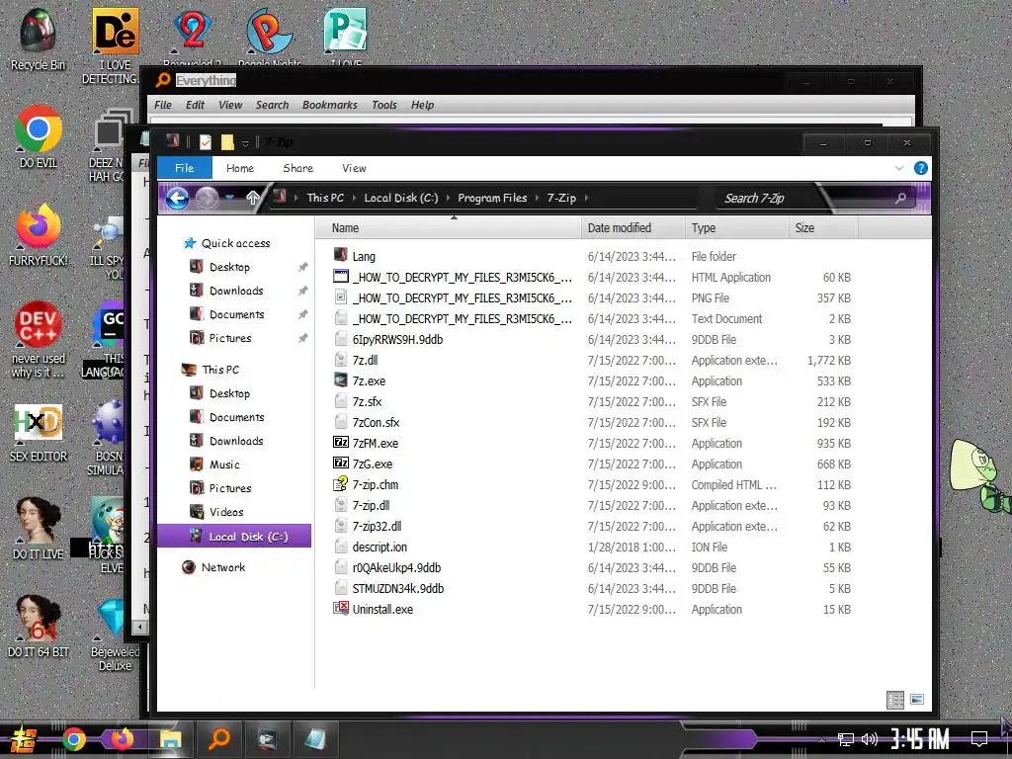Screen dimensions: 1012x759
Task: Click Properties icon in quick access toolbar
Action: [206, 142]
